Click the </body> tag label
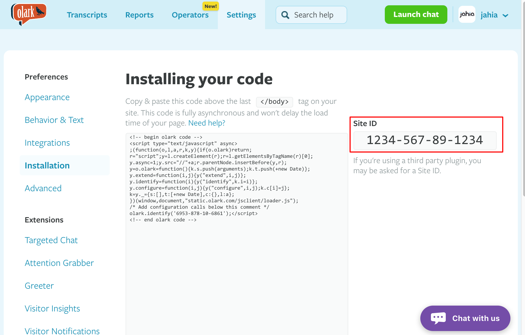This screenshot has width=525, height=335. pyautogui.click(x=274, y=102)
